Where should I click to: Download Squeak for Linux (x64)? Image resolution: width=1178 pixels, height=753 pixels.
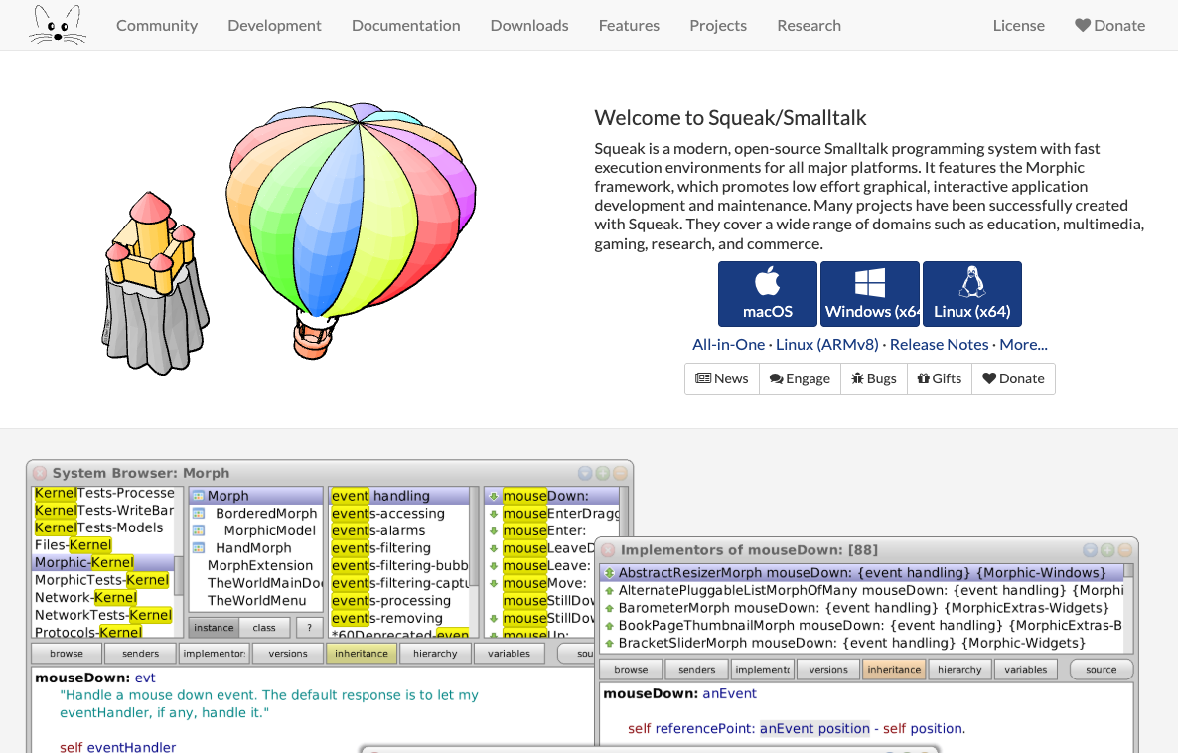(971, 294)
